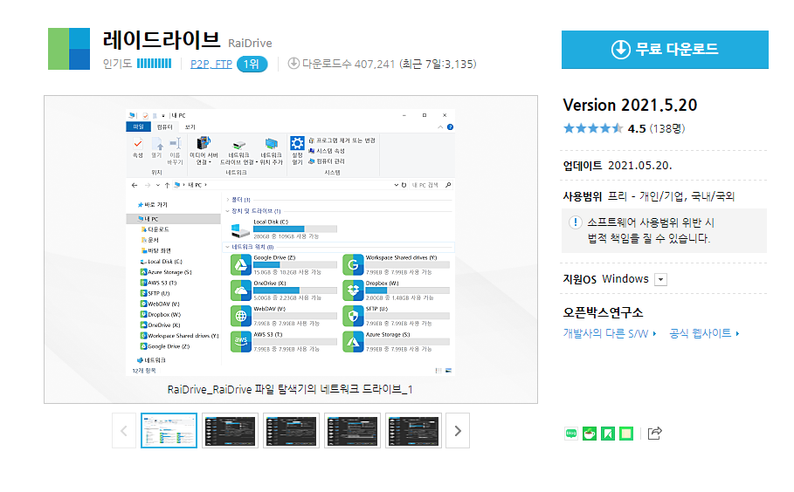Click the 속성 checkmark icon in preview ribbon
Viewport: 794px width, 492px height.
coord(138,144)
